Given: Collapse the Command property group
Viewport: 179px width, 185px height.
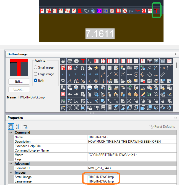Looking at the screenshot, I should (x=11, y=132).
